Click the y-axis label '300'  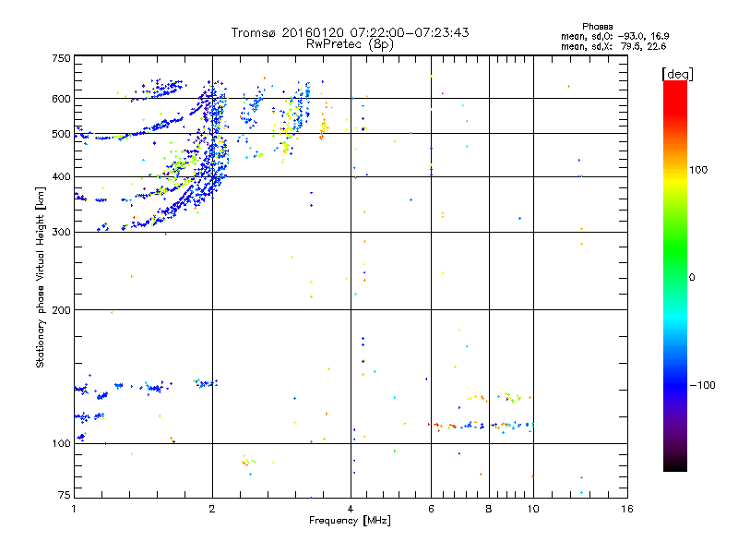[61, 233]
